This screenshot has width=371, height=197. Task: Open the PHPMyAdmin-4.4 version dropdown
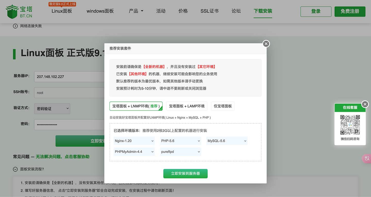134,152
